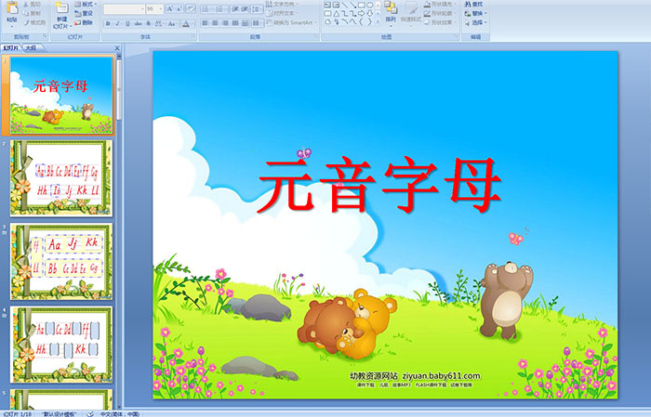651x417 pixels.
Task: Open the font size 96 dropdown
Action: coord(160,9)
